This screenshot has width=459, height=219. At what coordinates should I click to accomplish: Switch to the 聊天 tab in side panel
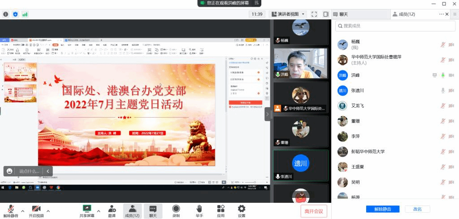tap(343, 14)
